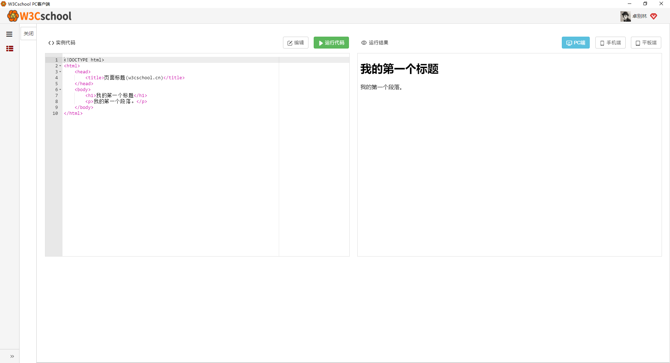Collapse the head tag fold arrow on line 3
The width and height of the screenshot is (670, 363).
pyautogui.click(x=60, y=72)
